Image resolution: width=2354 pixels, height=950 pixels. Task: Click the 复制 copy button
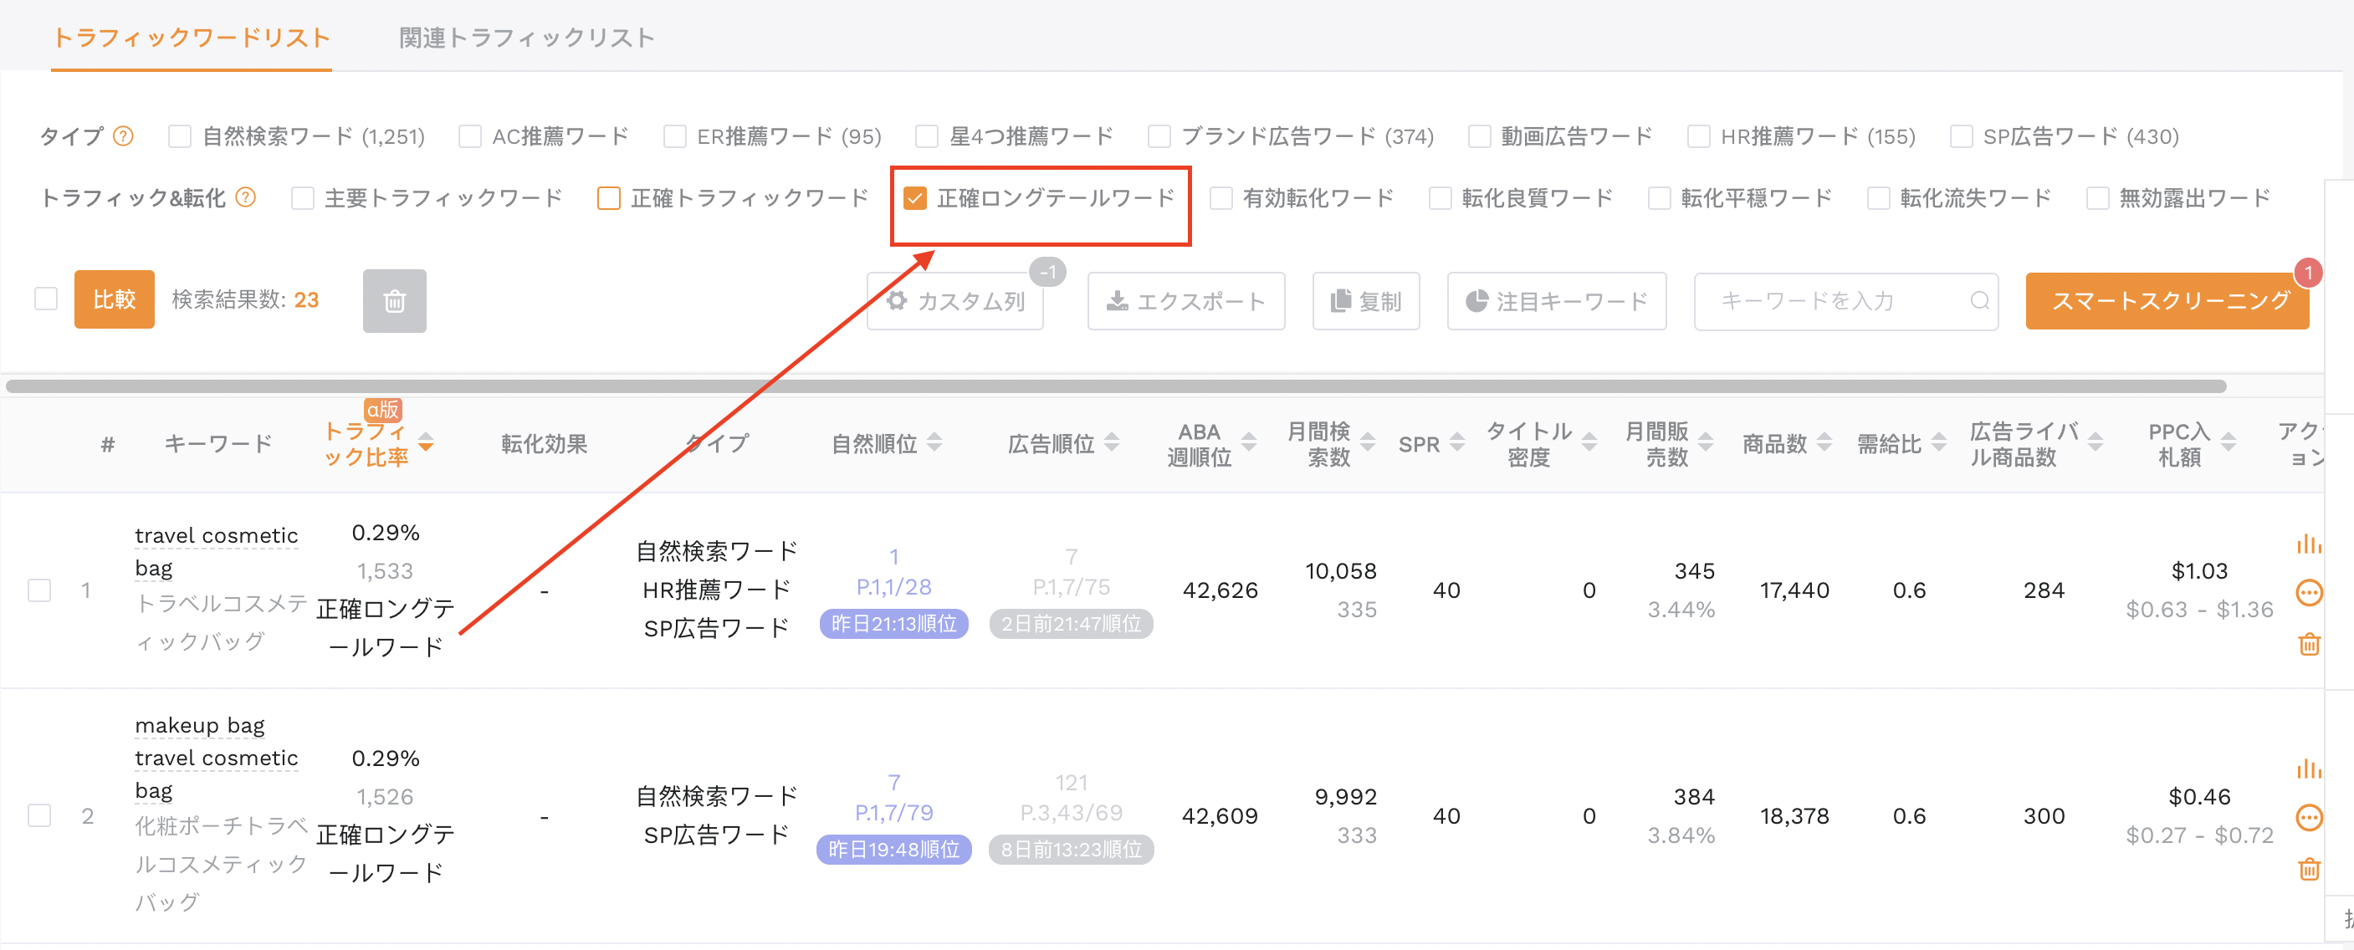coord(1366,301)
